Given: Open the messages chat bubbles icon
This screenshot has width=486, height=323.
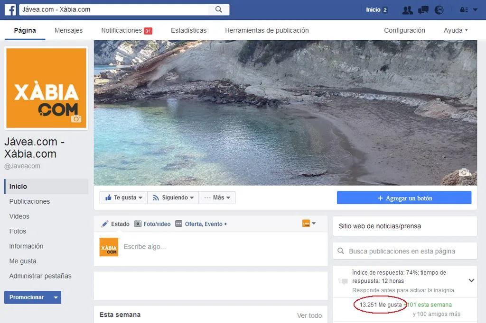Looking at the screenshot, I should [x=423, y=10].
